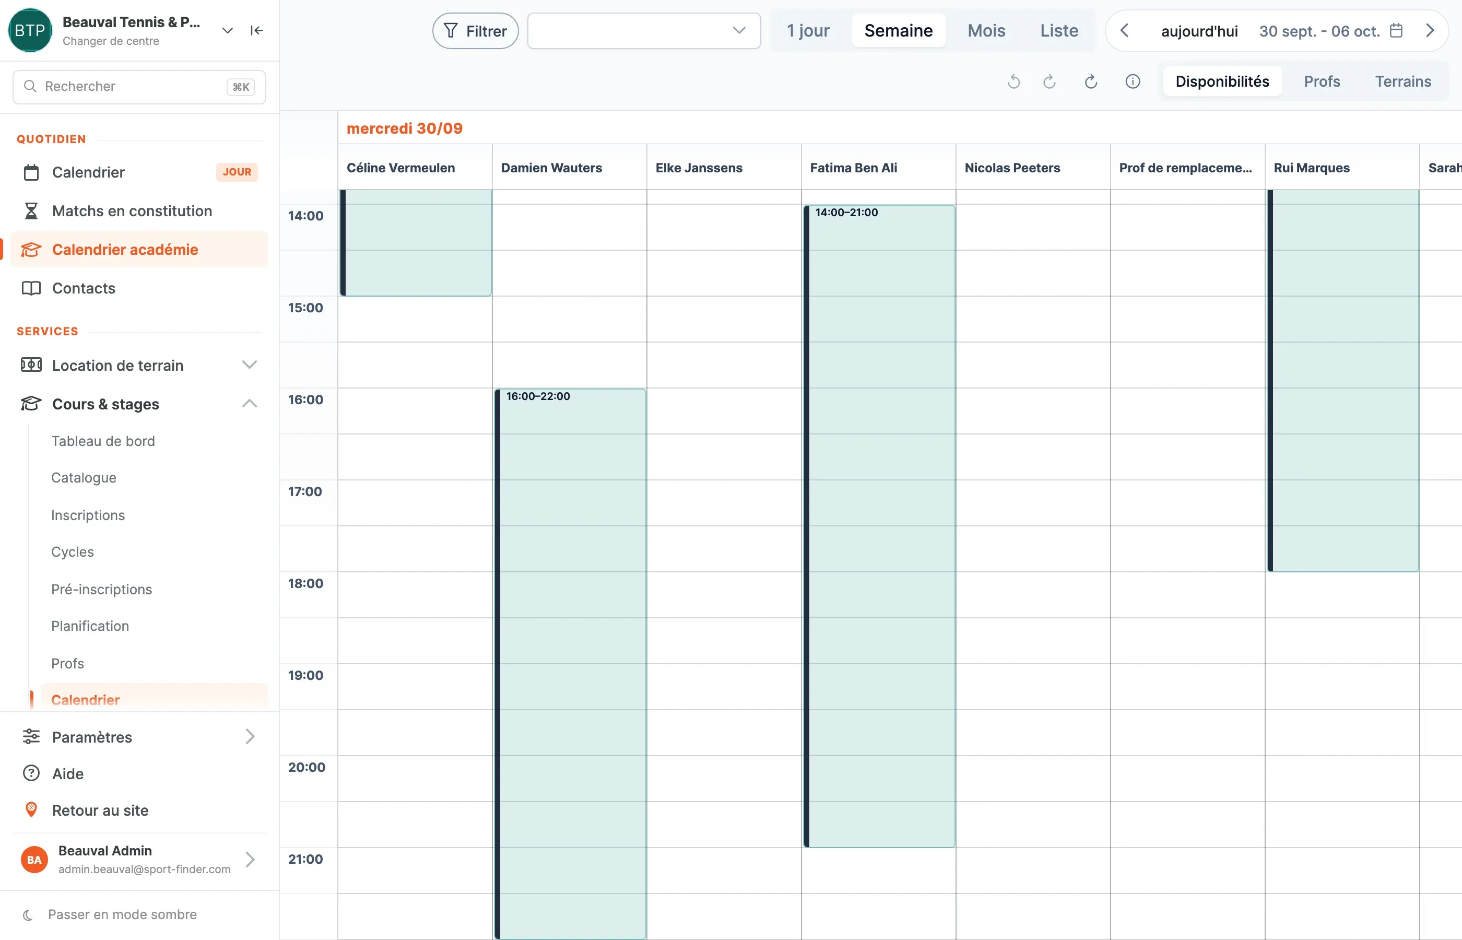Focus the Rechercher search field

[x=139, y=86]
